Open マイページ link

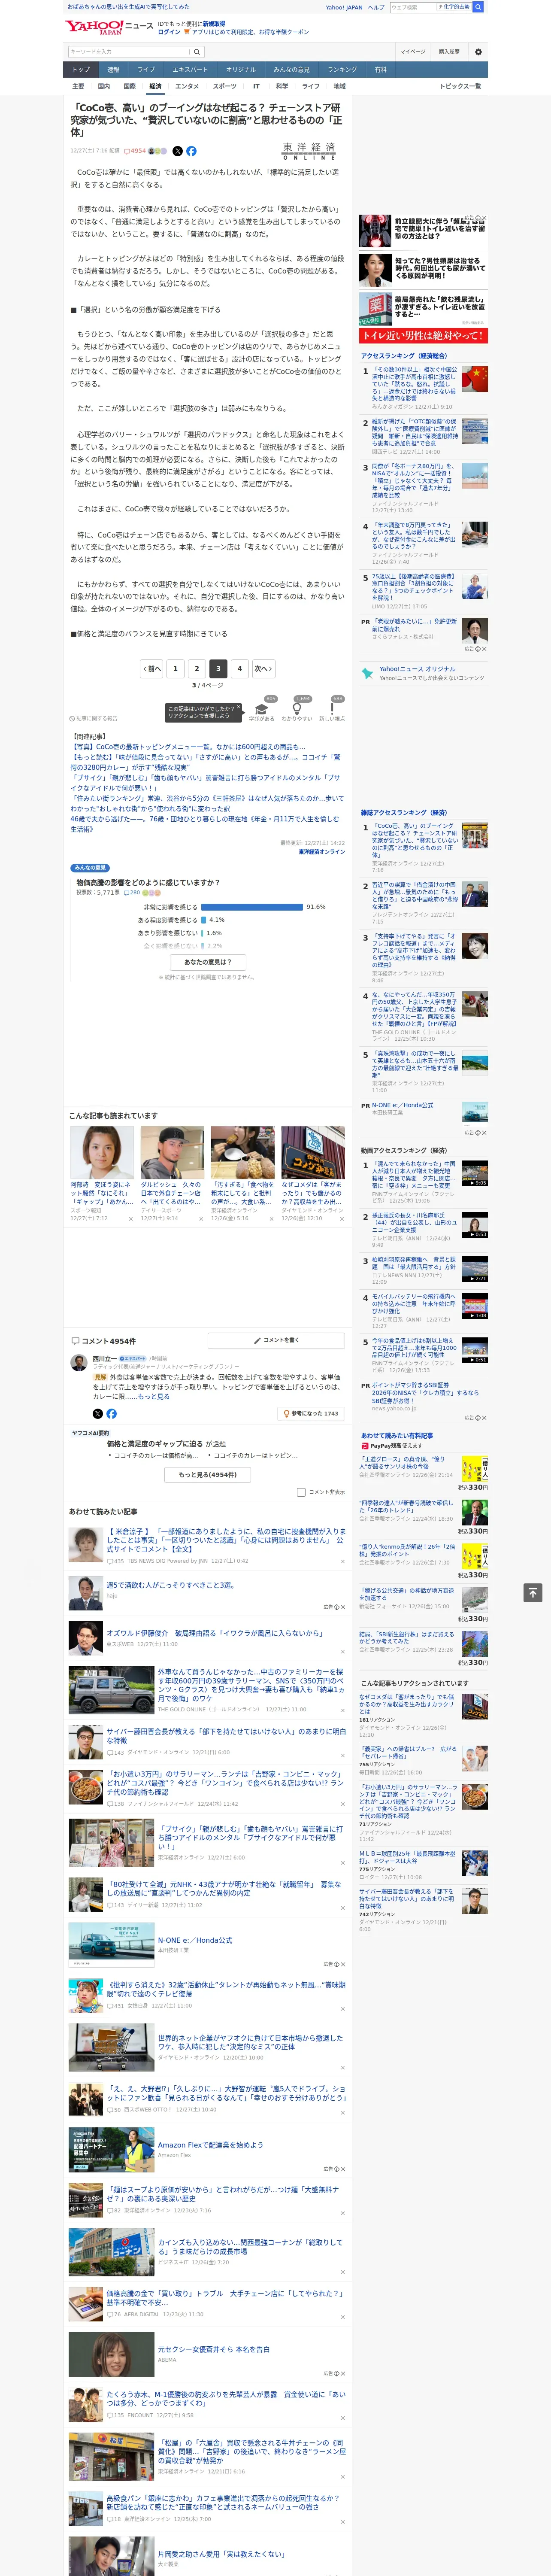tap(412, 51)
